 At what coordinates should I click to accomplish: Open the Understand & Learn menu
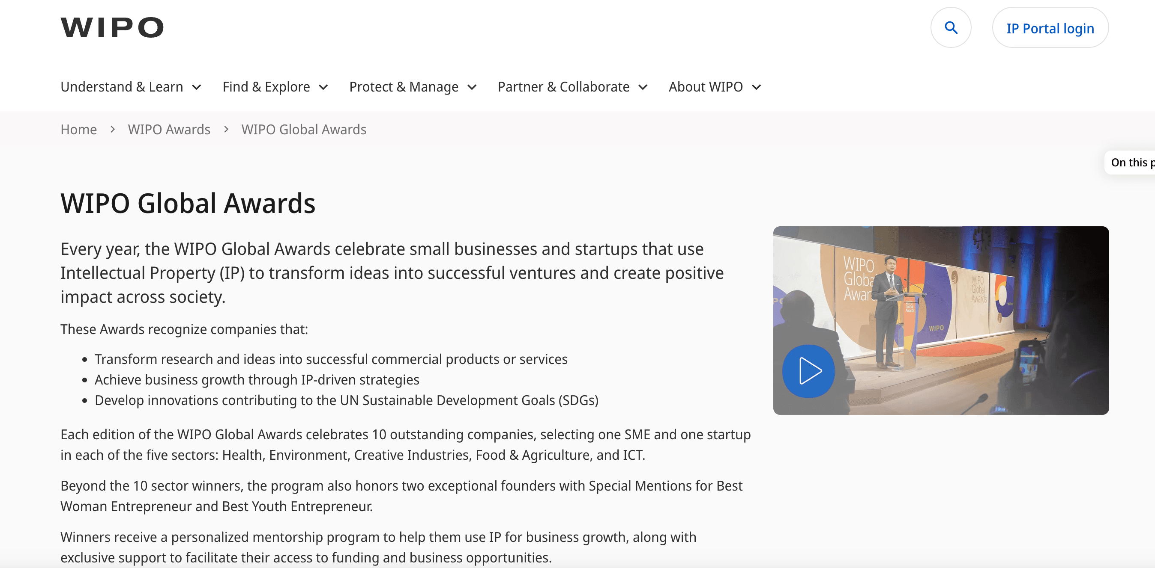(x=122, y=87)
